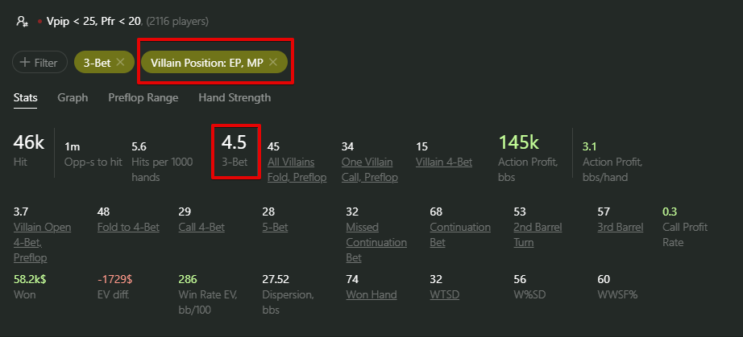Open the All Villains Fold, Preflop stat
The height and width of the screenshot is (337, 743).
(297, 170)
